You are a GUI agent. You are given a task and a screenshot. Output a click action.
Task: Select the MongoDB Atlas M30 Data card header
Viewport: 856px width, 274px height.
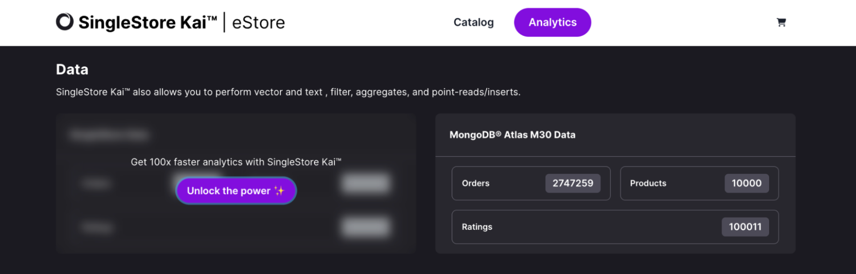(512, 135)
